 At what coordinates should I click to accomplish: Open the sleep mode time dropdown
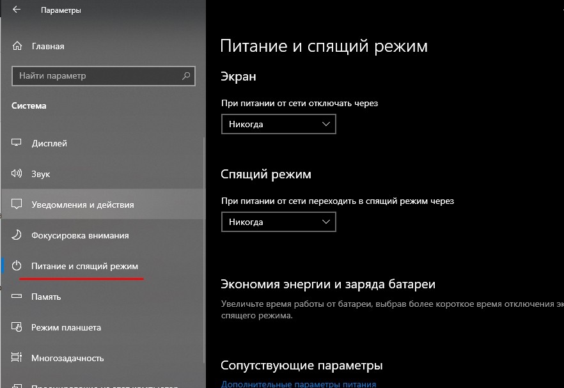(278, 222)
